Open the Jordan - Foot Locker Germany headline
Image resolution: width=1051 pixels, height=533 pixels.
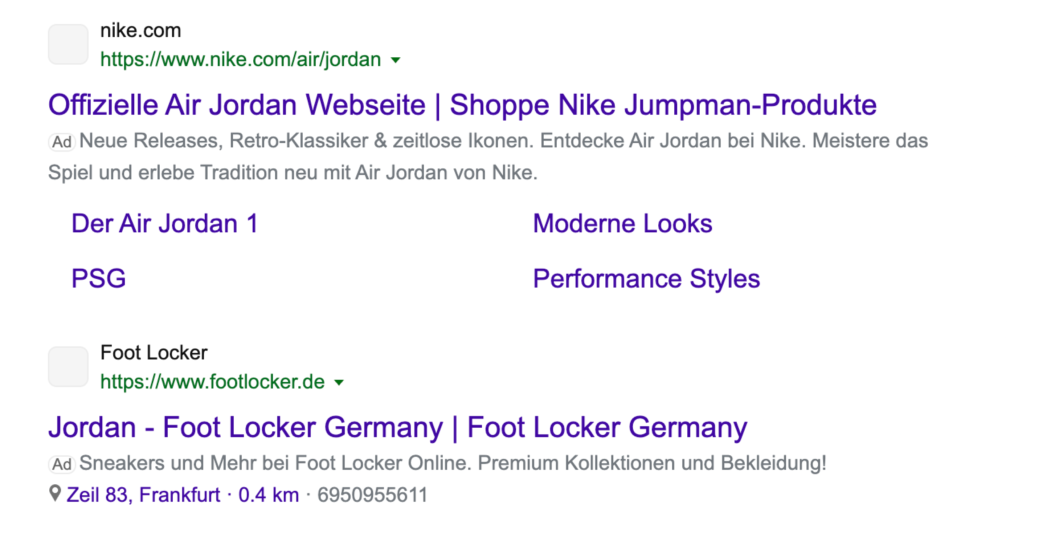[397, 427]
